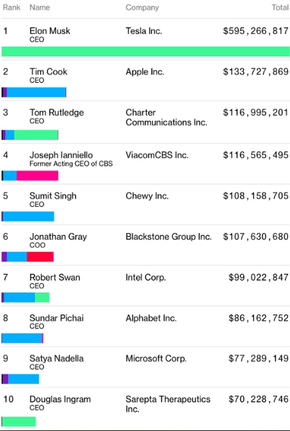Click green segment in Tom Rutledge's bar
The image size is (290, 431).
(36, 135)
